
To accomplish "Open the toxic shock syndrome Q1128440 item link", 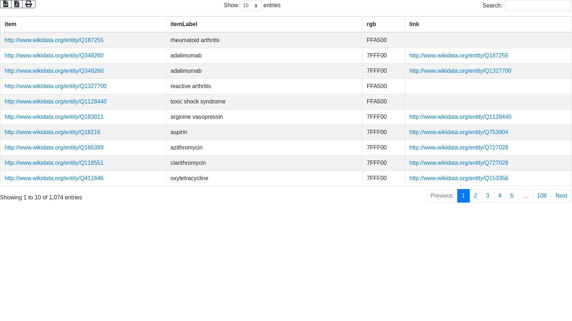I will pyautogui.click(x=55, y=102).
